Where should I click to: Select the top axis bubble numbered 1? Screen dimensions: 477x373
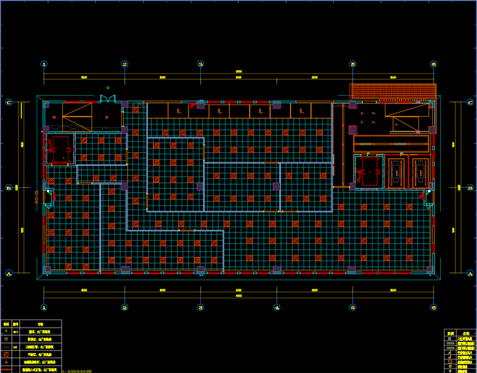pos(44,64)
